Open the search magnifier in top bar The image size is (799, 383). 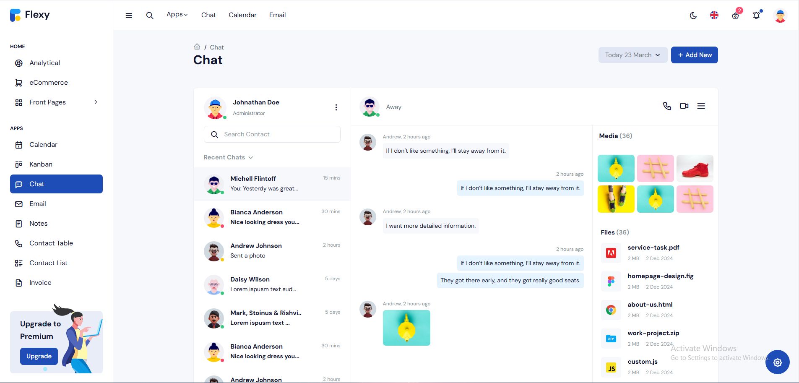[150, 16]
